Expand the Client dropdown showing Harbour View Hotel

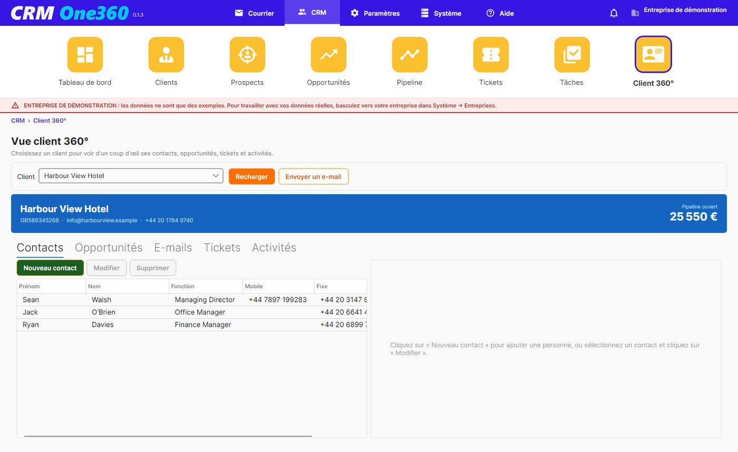tap(131, 176)
